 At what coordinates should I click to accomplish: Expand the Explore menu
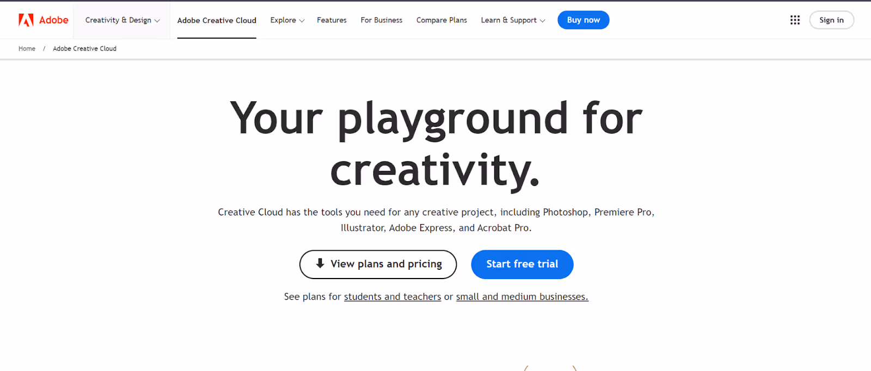point(287,20)
